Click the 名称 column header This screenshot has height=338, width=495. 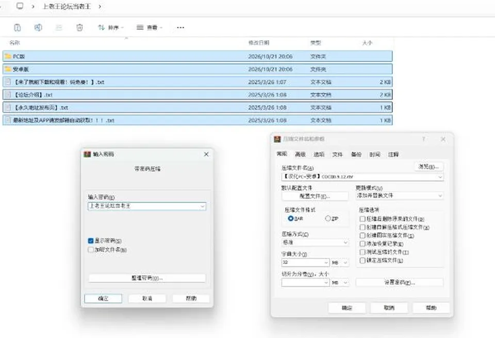[14, 43]
